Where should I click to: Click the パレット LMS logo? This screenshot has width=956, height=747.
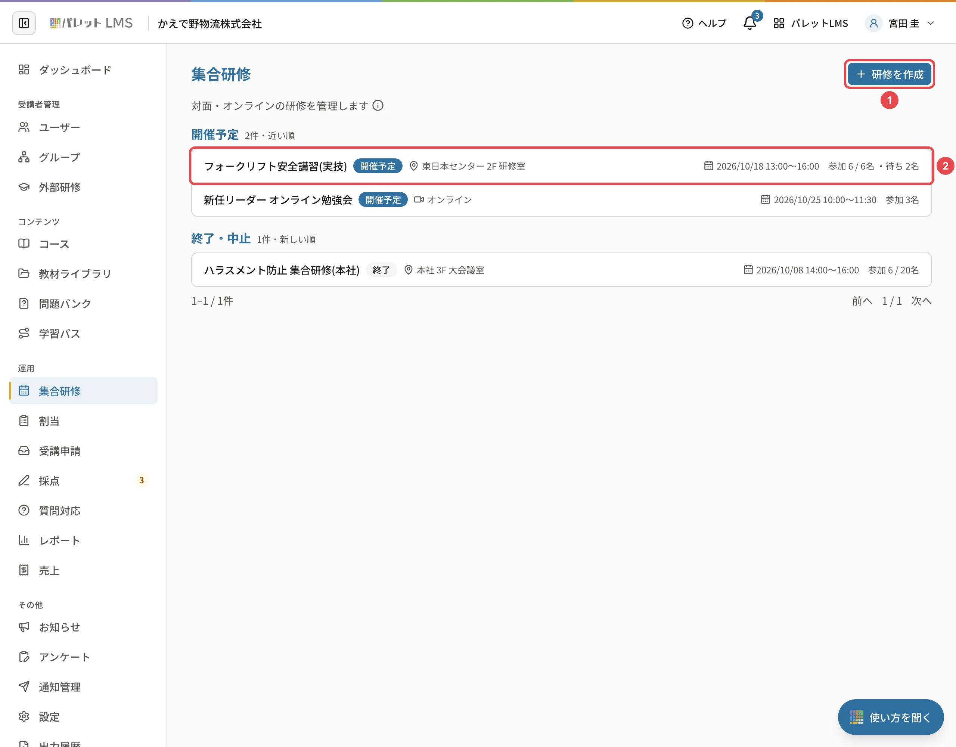(x=91, y=23)
